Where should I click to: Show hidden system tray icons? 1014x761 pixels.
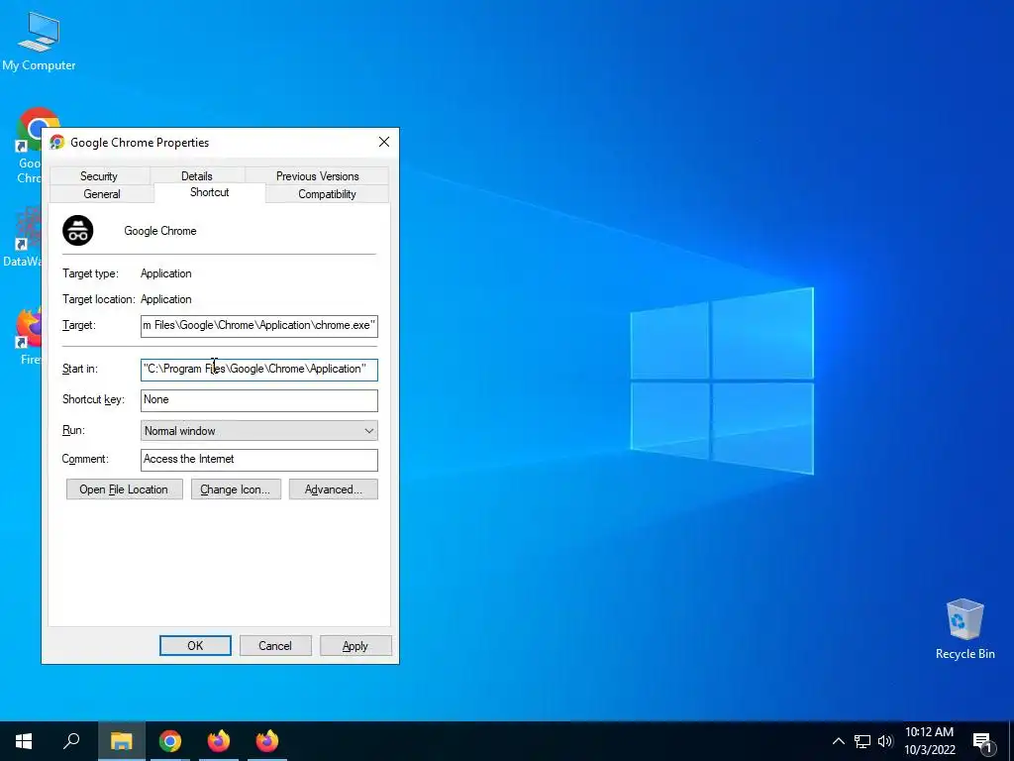click(x=838, y=741)
